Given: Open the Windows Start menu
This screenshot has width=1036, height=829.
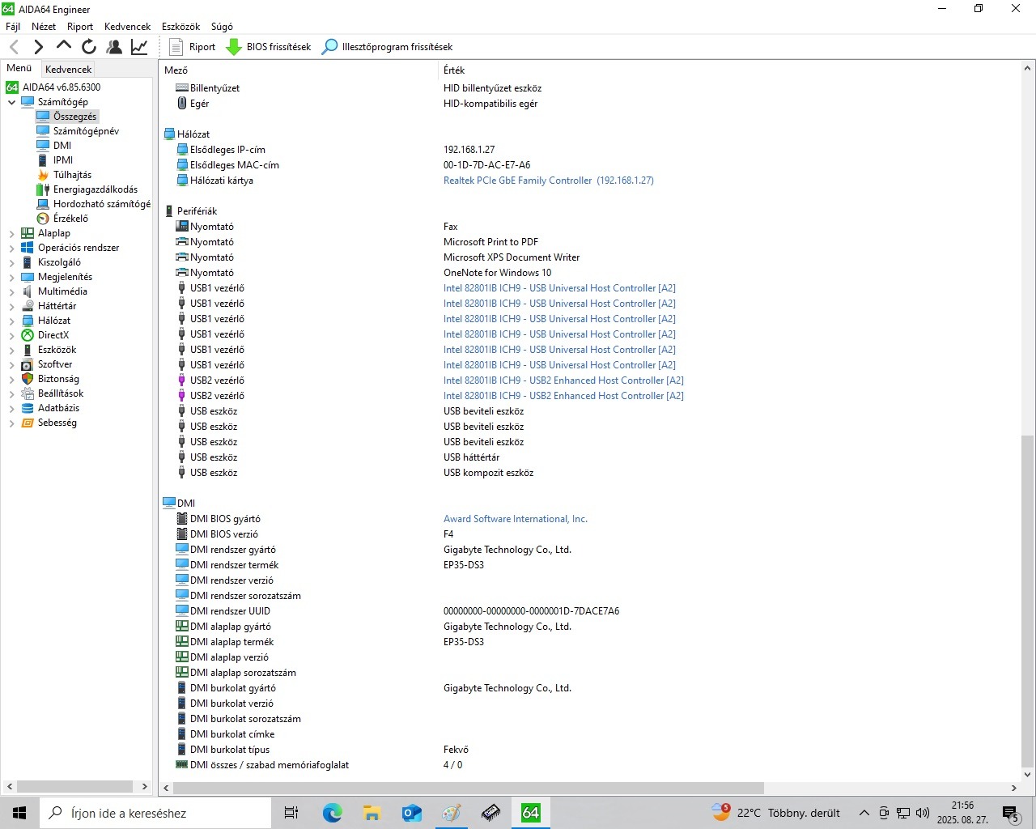Looking at the screenshot, I should tap(19, 813).
